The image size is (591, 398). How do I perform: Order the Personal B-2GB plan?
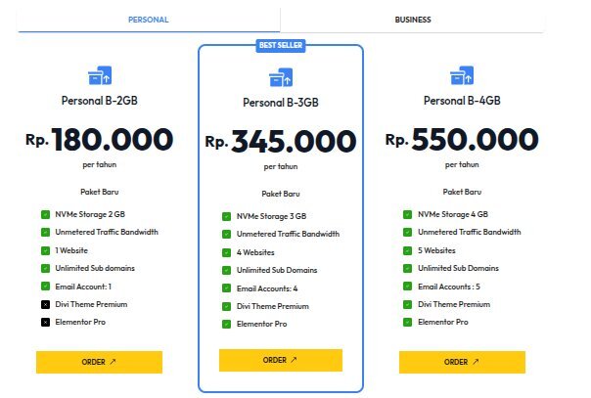(99, 362)
